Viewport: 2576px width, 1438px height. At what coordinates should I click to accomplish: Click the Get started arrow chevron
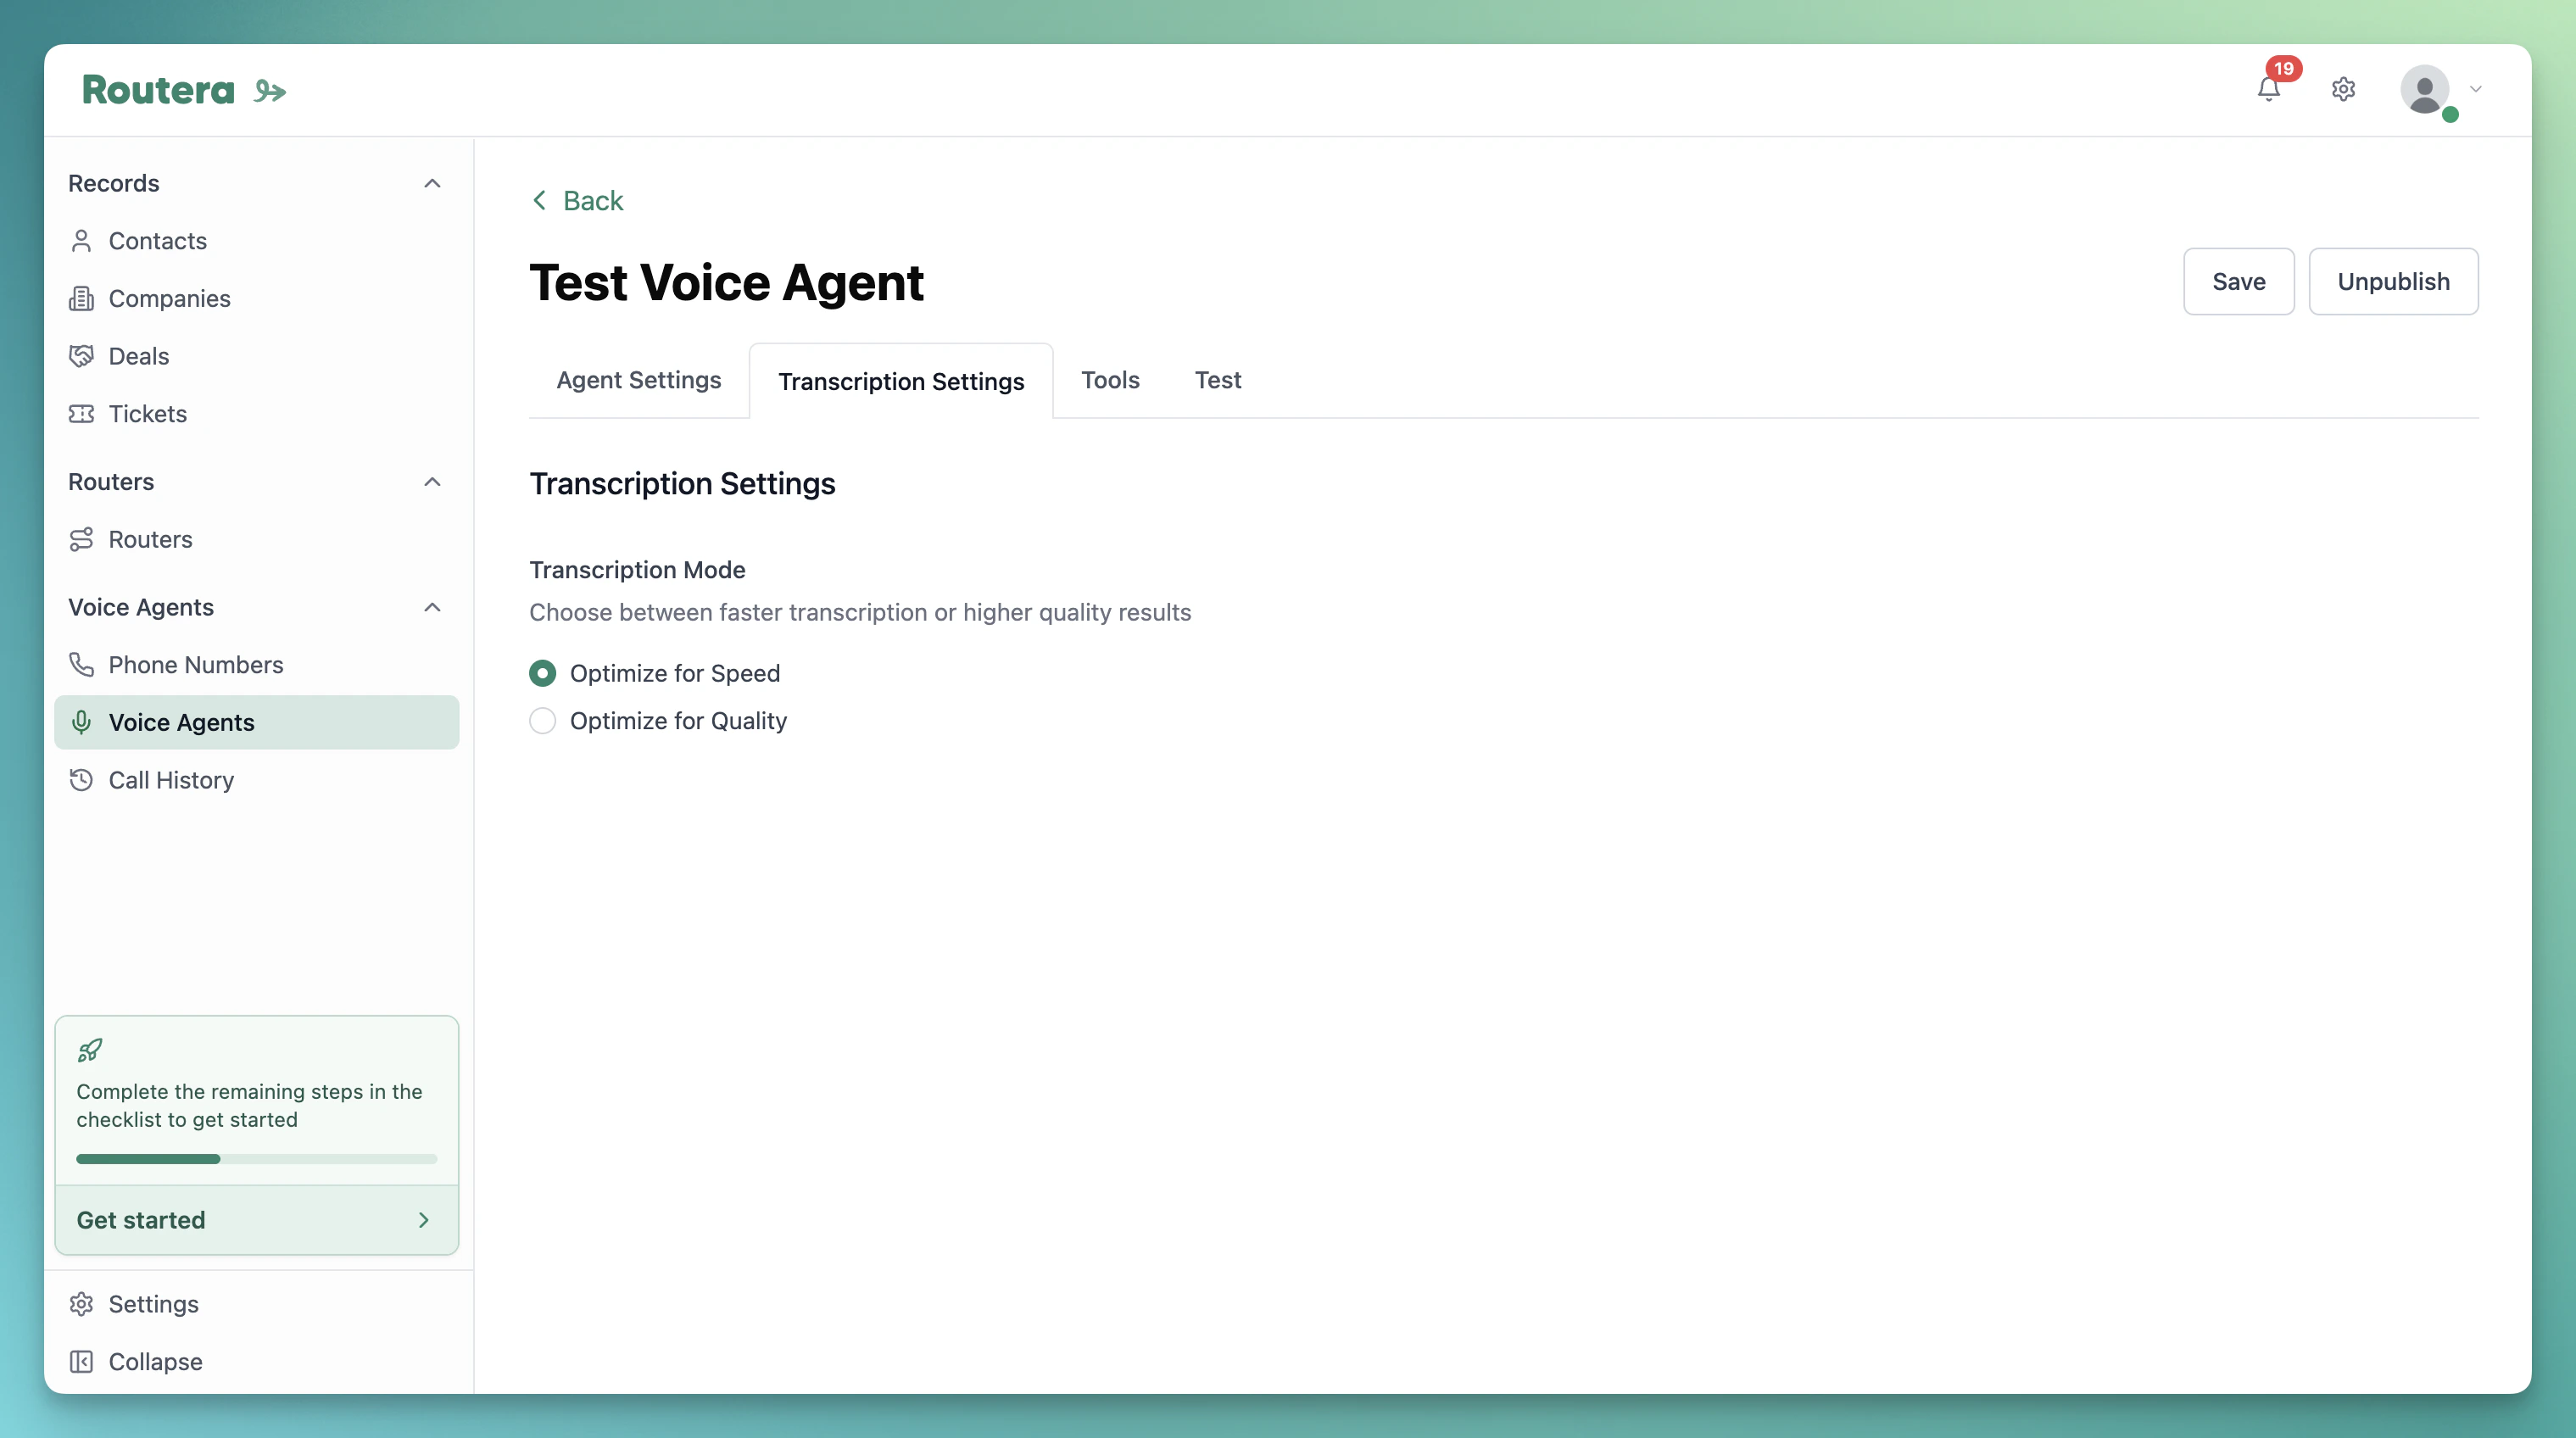coord(424,1220)
